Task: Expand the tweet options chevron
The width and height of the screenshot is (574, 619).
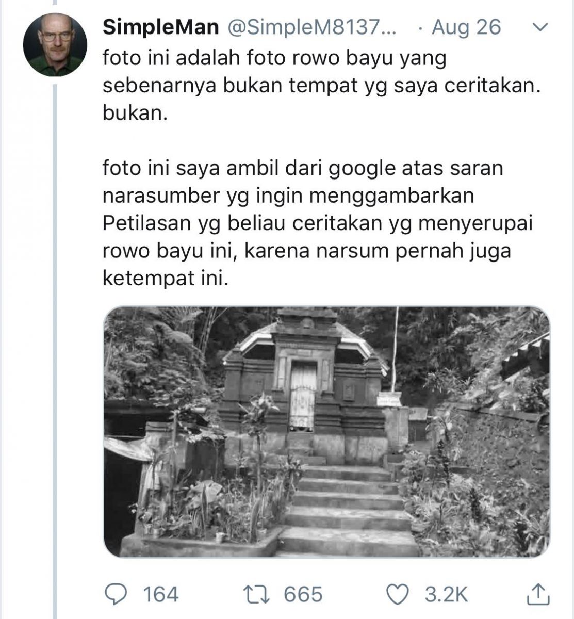Action: tap(539, 27)
